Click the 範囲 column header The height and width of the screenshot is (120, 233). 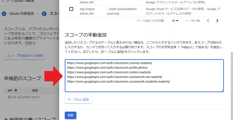35,91
